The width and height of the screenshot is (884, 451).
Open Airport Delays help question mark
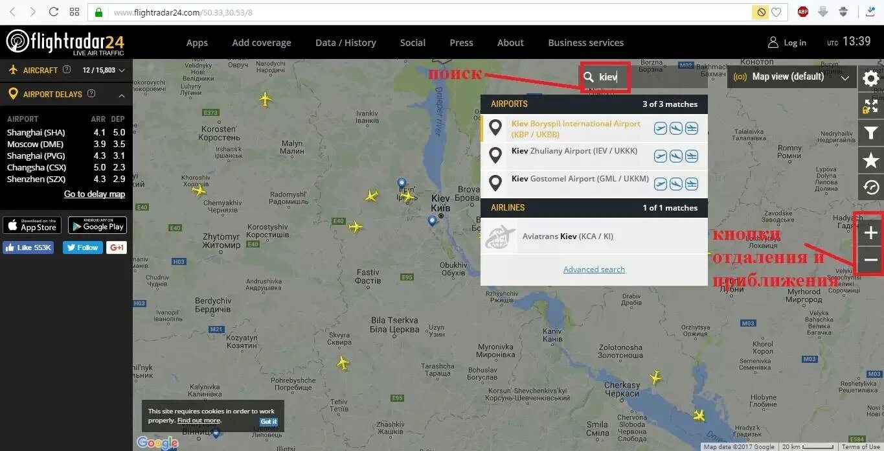click(x=91, y=93)
